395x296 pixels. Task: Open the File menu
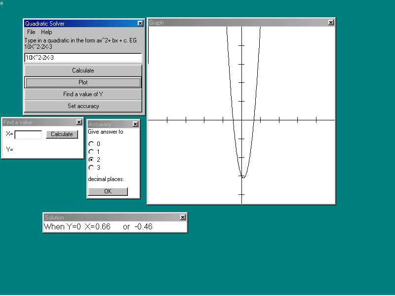[x=31, y=32]
